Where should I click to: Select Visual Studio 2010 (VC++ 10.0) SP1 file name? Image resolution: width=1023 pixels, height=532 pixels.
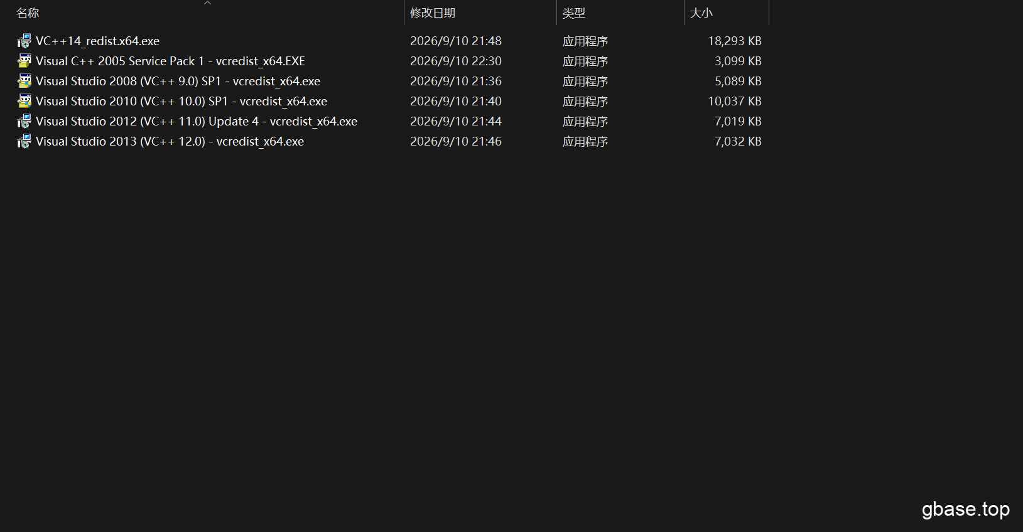pyautogui.click(x=181, y=101)
